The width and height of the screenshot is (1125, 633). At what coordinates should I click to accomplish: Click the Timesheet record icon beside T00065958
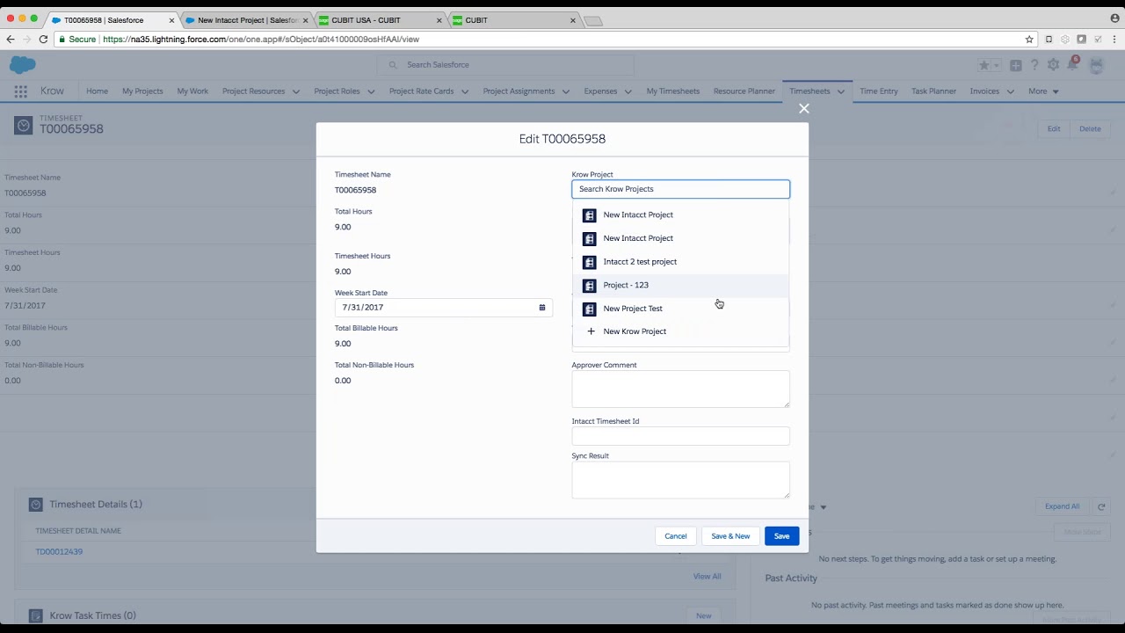click(23, 126)
